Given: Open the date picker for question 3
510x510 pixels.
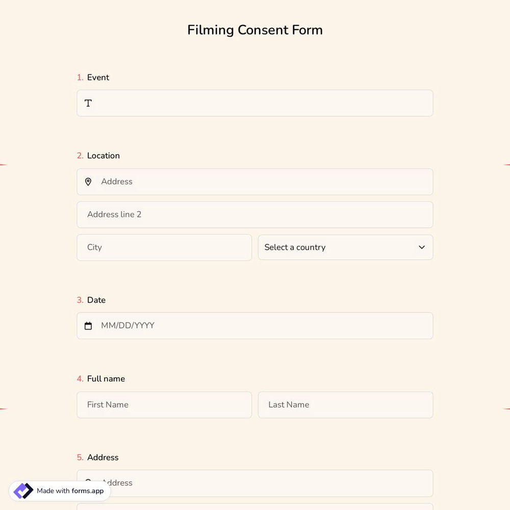Looking at the screenshot, I should click(255, 325).
